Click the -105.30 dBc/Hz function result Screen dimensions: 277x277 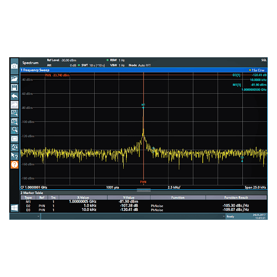point(235,205)
